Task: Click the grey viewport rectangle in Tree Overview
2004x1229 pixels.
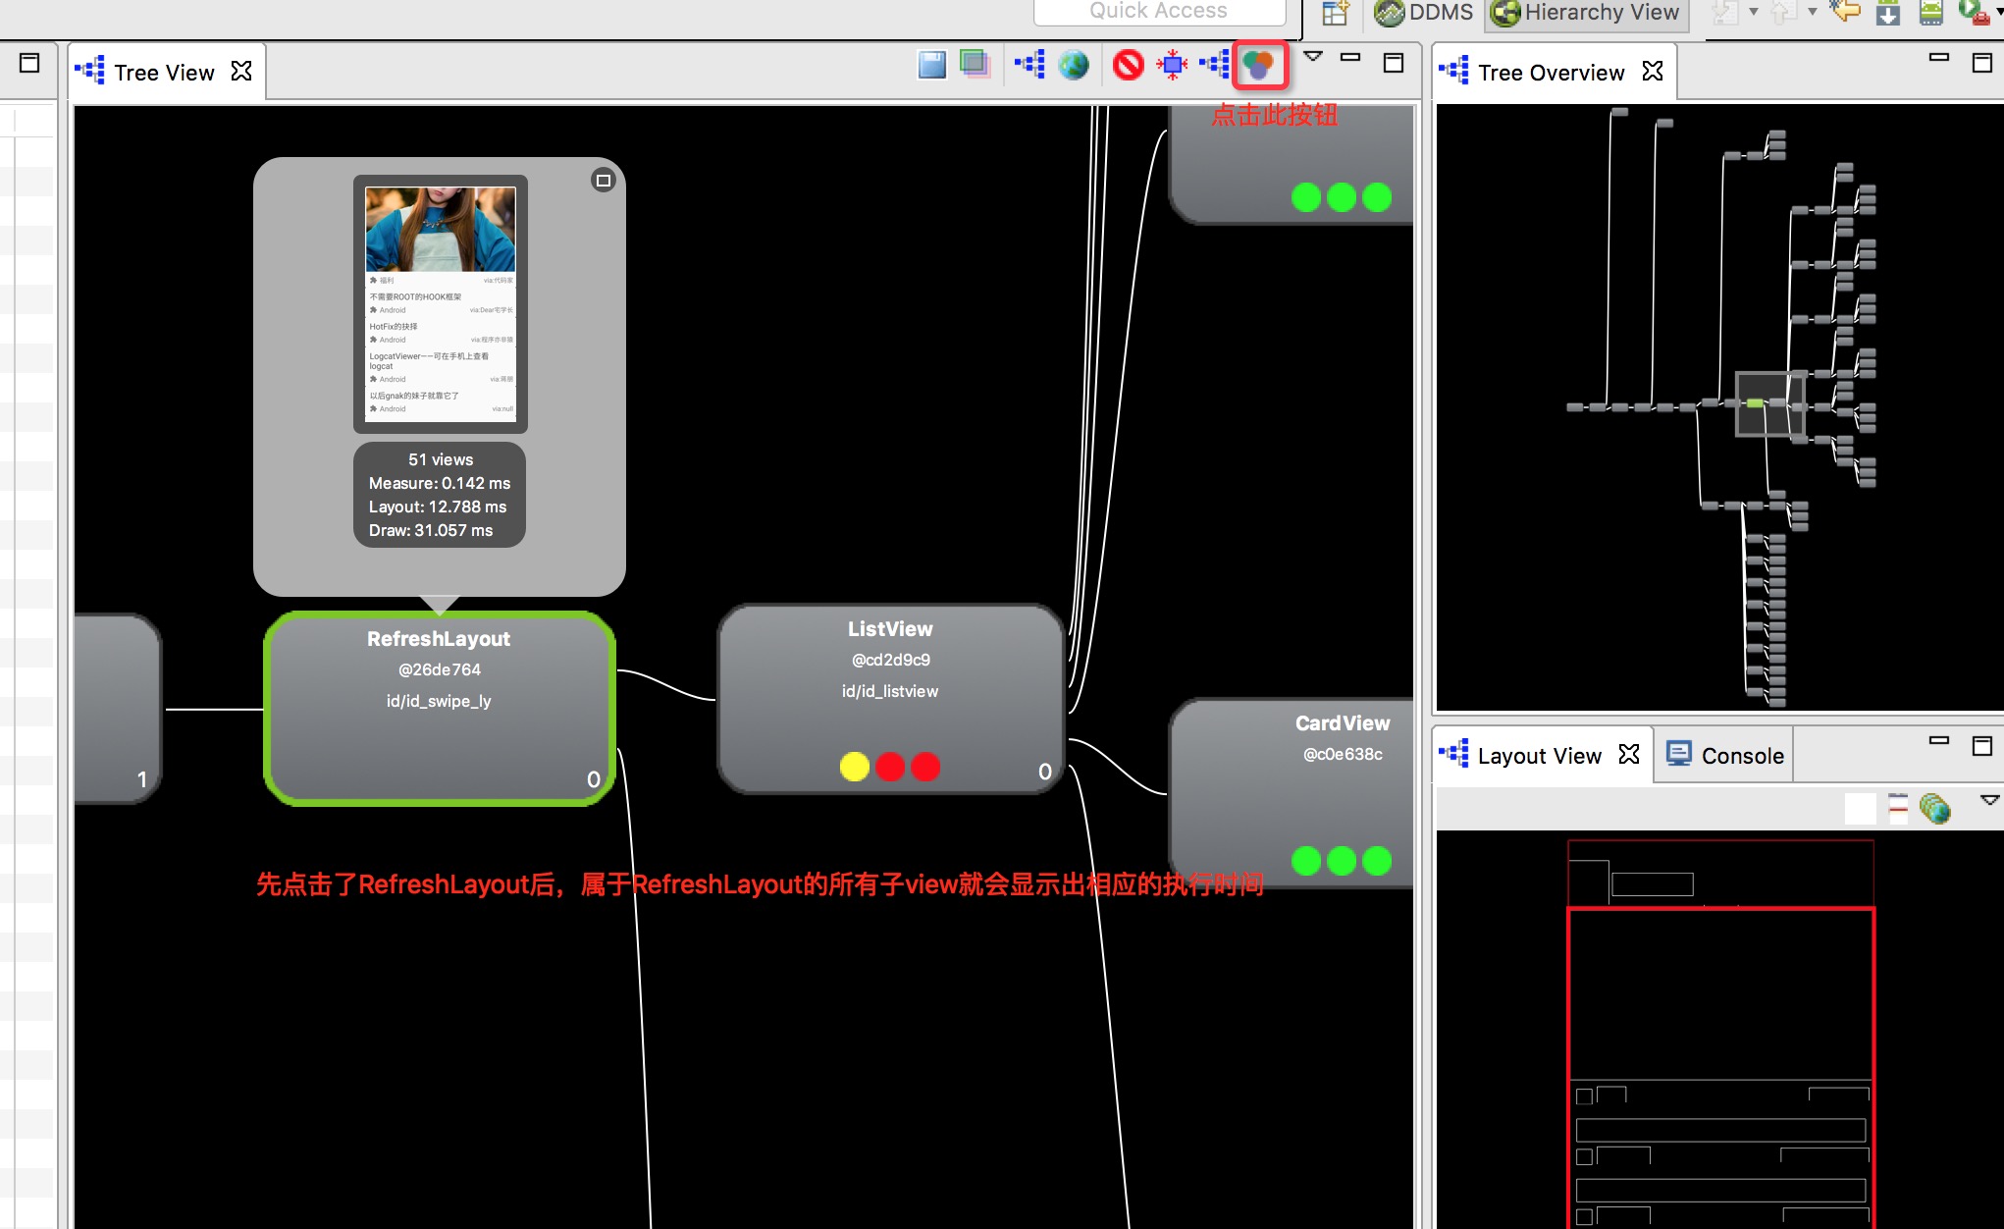Action: click(1769, 403)
